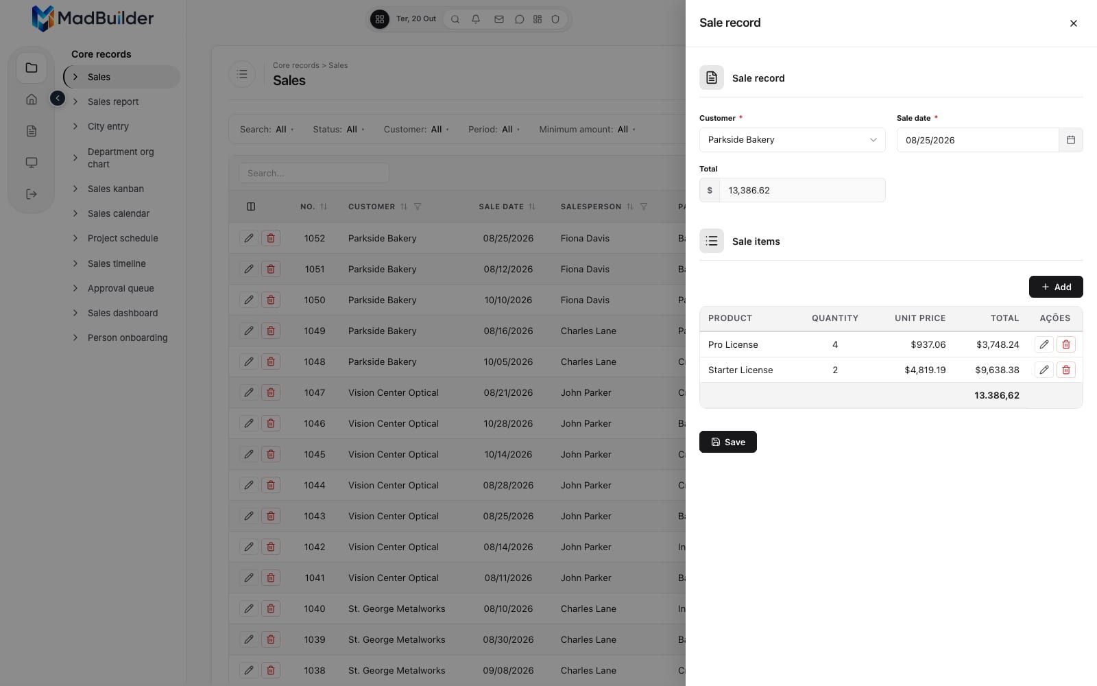Open the Status filter dropdown
Viewport: 1097px width, 686px height.
tap(339, 129)
